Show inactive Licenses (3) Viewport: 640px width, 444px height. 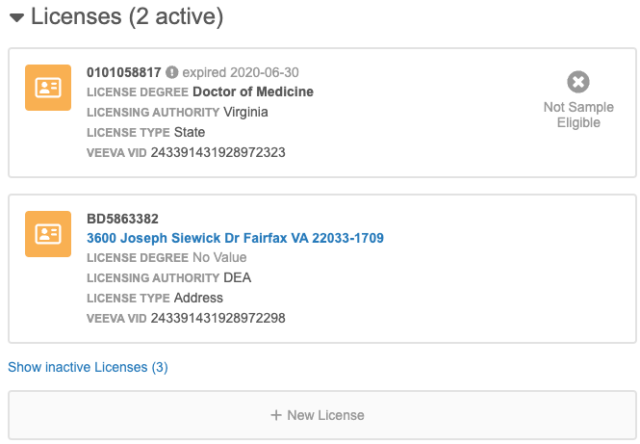tap(88, 367)
